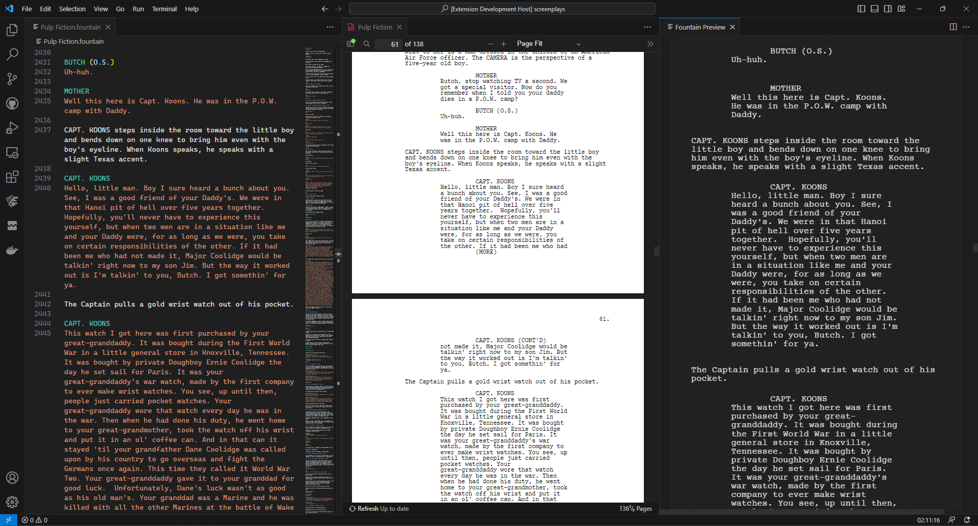The width and height of the screenshot is (978, 526).
Task: Click the 02:11:16 screenplay duration in status bar
Action: 929,520
